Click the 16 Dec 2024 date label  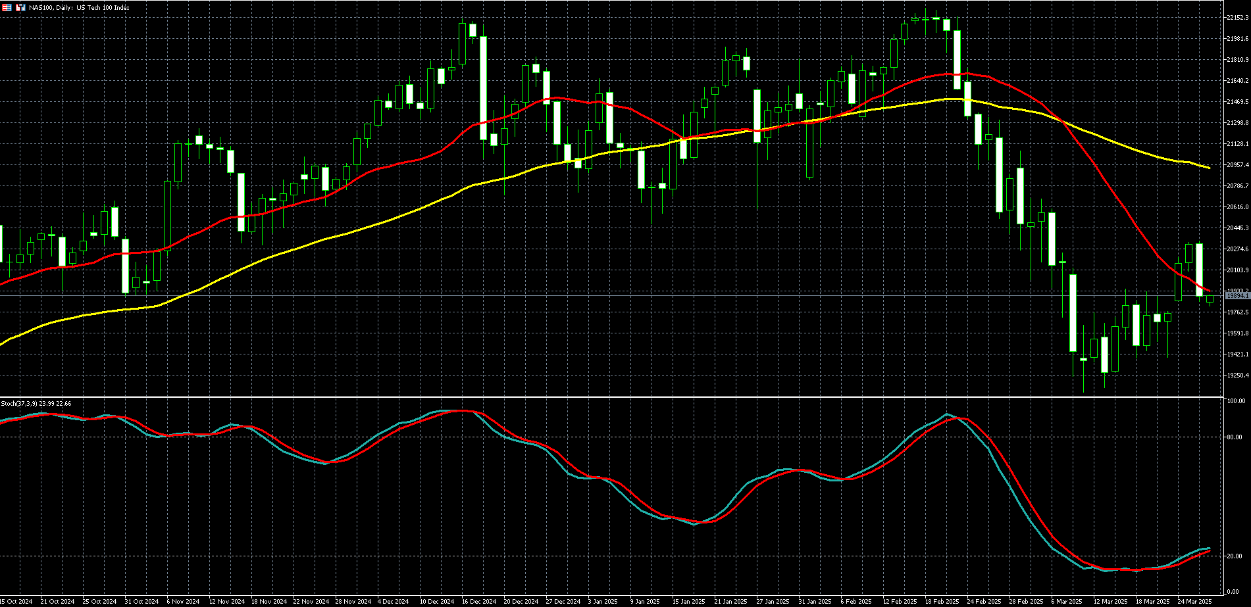tap(478, 602)
